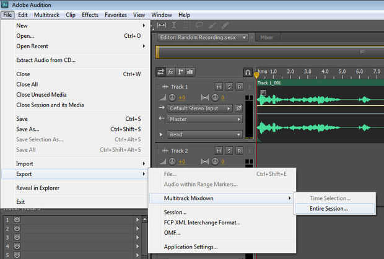
Task: Click the clip icon on Track 1_001 waveform
Action: 263,93
